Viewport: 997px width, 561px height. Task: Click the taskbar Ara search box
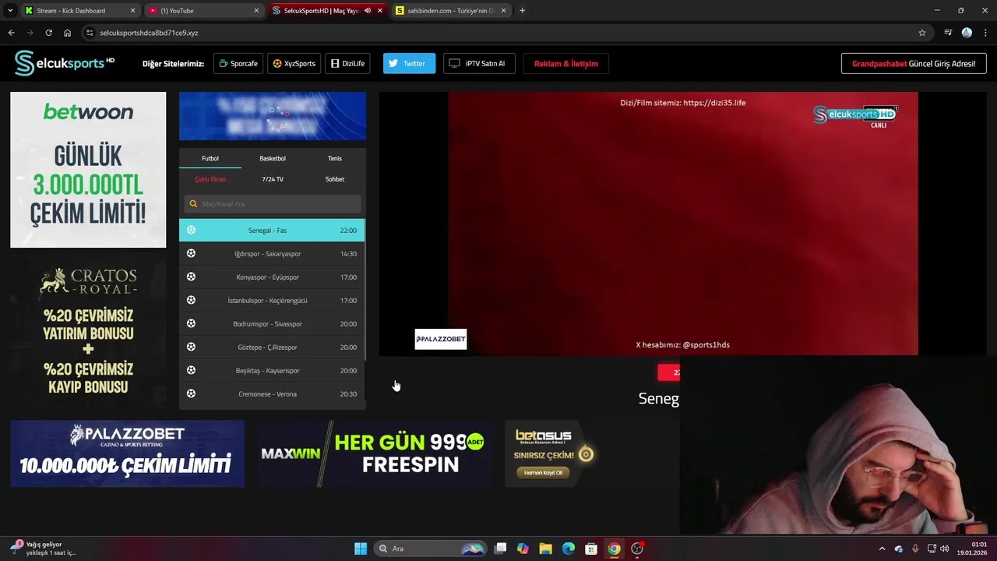430,549
